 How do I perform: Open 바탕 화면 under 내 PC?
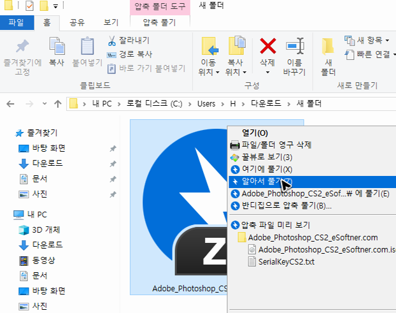tap(42, 291)
